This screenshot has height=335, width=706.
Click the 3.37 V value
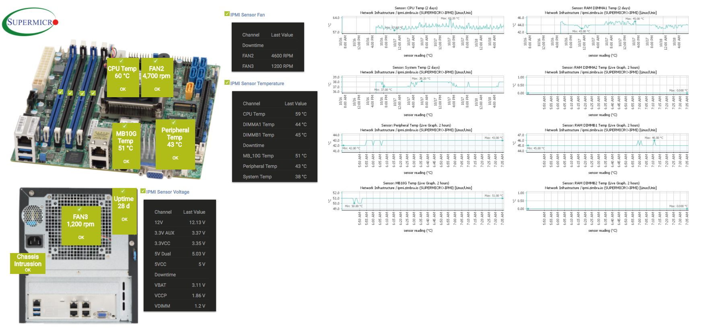[199, 233]
